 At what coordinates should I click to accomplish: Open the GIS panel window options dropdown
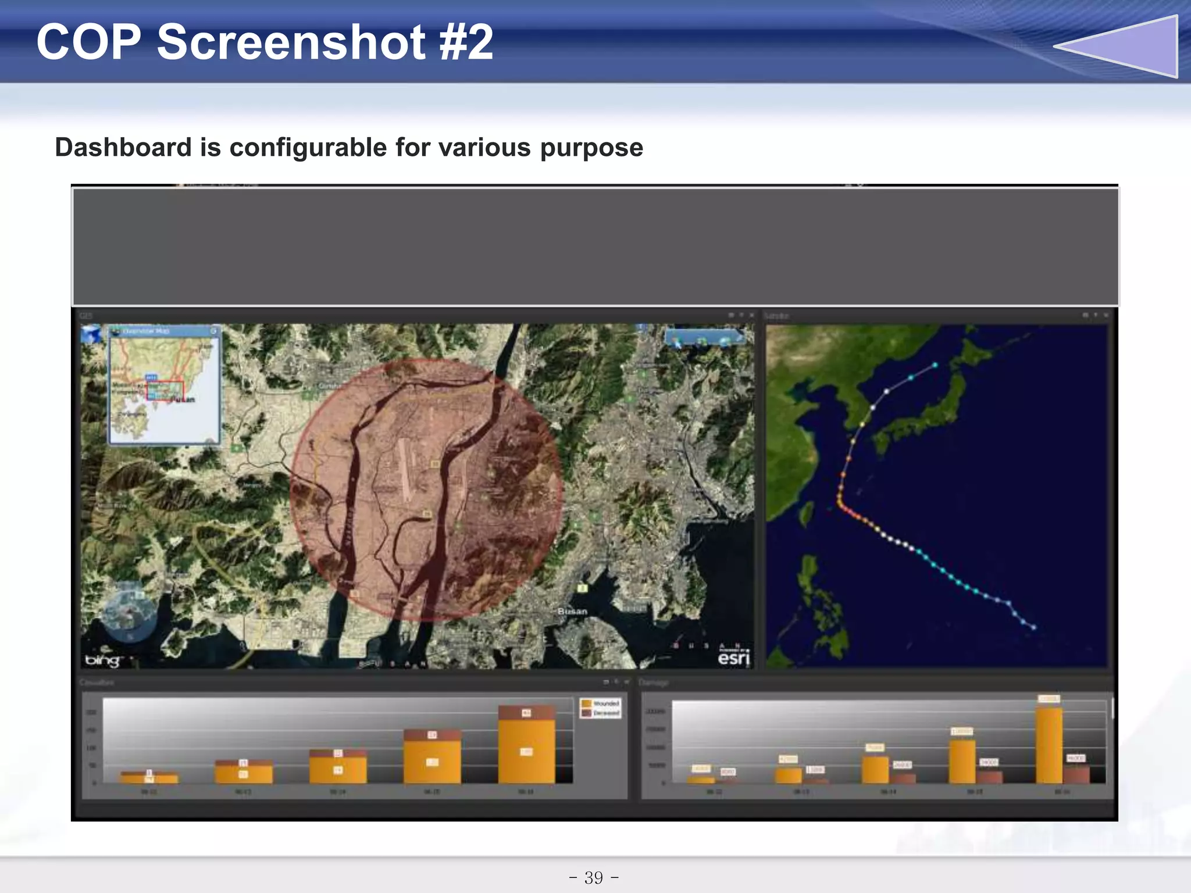point(731,315)
